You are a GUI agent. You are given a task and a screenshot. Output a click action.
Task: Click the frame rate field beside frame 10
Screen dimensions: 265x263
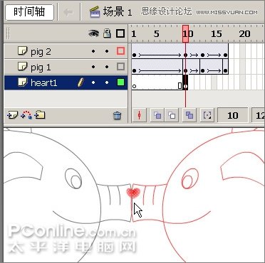tap(259, 115)
